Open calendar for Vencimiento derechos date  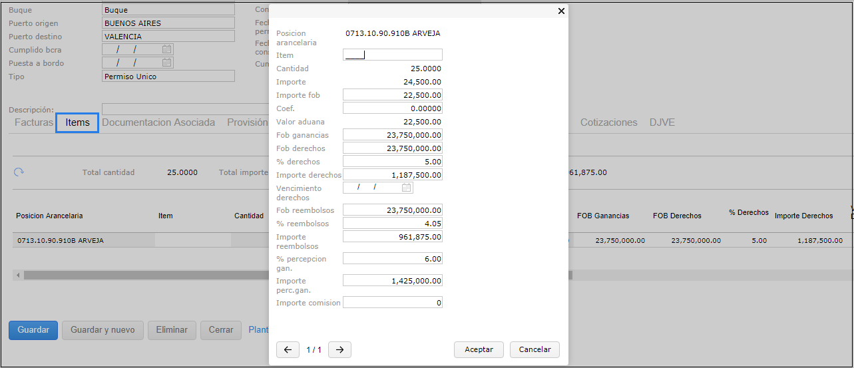406,188
